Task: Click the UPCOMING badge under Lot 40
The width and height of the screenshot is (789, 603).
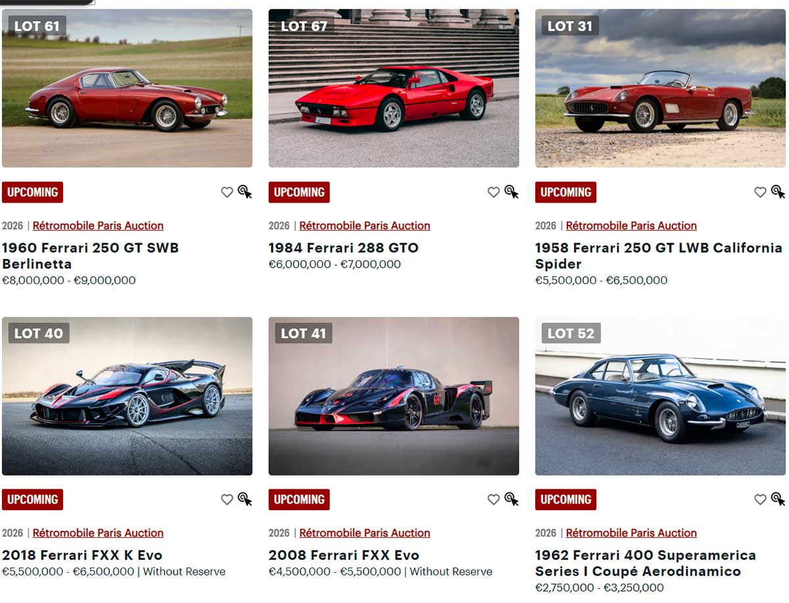Action: tap(32, 500)
